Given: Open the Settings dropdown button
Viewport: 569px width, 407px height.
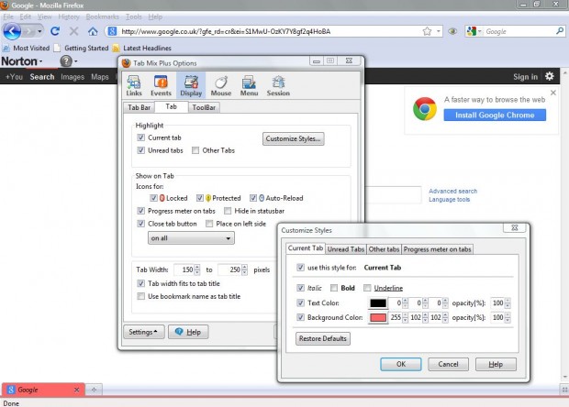Looking at the screenshot, I should pos(144,332).
